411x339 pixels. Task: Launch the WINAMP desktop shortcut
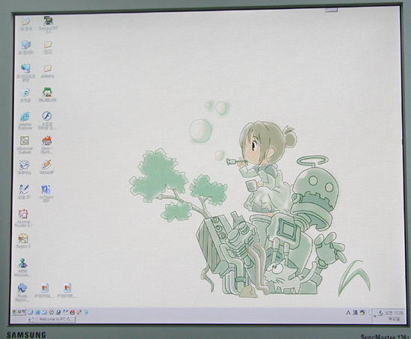(x=46, y=167)
